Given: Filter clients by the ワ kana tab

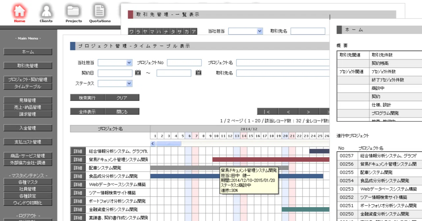Looking at the screenshot, I should point(131,32).
